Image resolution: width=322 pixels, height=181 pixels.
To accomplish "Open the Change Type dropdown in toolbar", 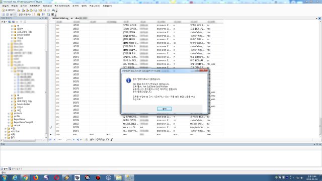I will click(25, 15).
